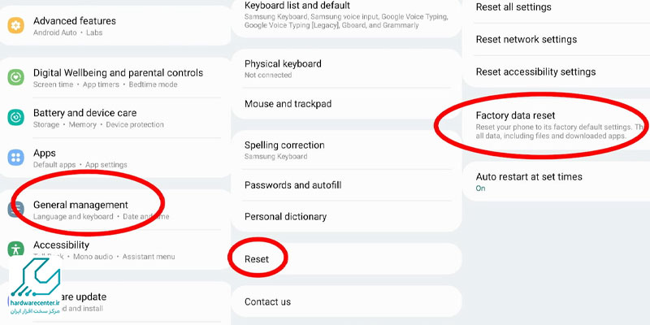Open Passwords and autofill
650x325 pixels.
[292, 185]
